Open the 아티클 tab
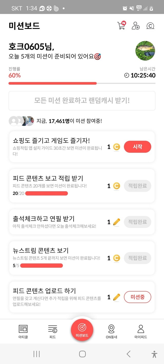This screenshot has height=364, width=164. click(x=23, y=331)
